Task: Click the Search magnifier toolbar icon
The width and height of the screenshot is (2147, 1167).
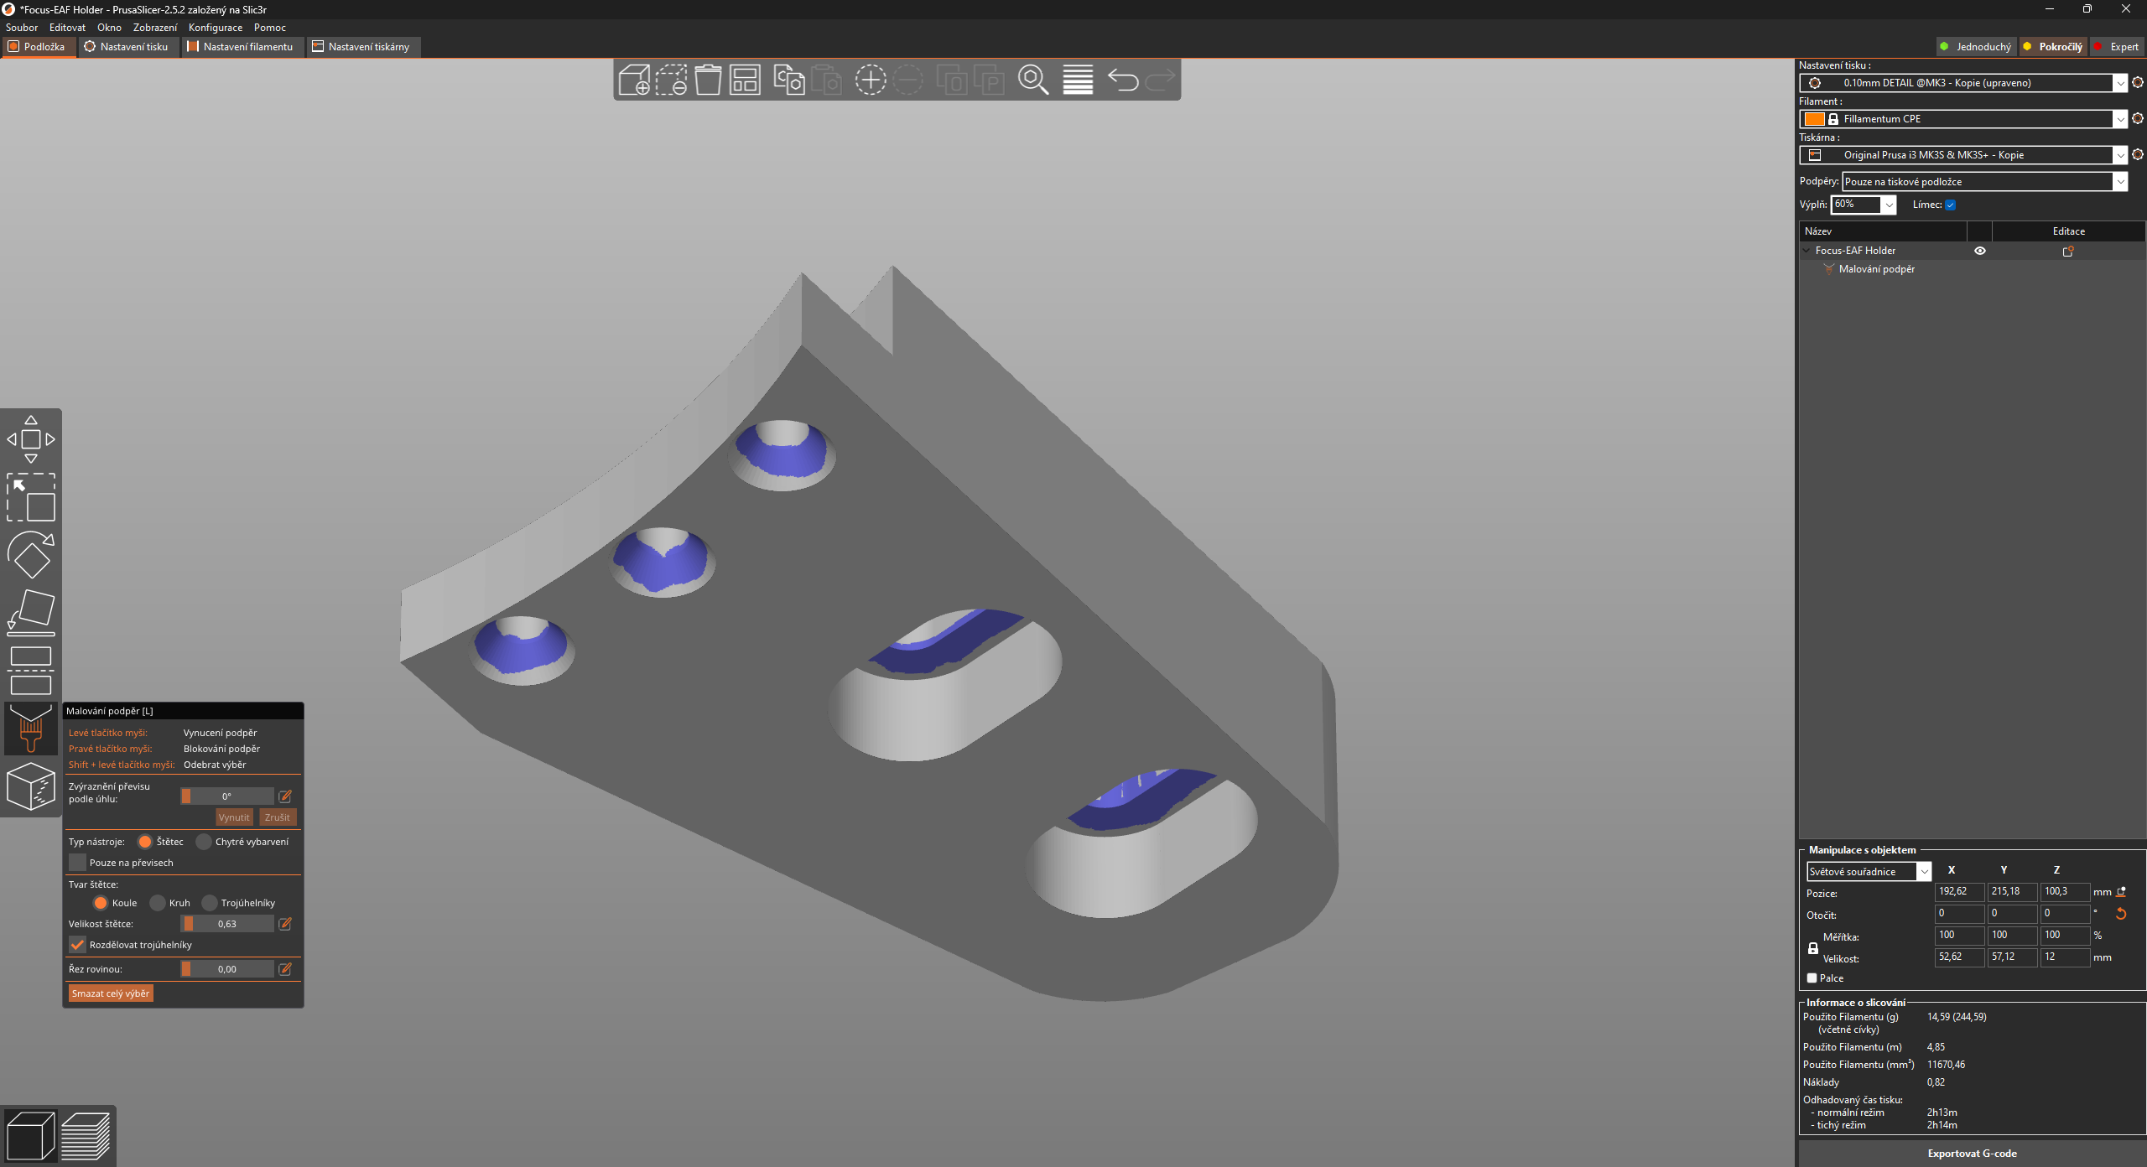Action: pos(1032,80)
